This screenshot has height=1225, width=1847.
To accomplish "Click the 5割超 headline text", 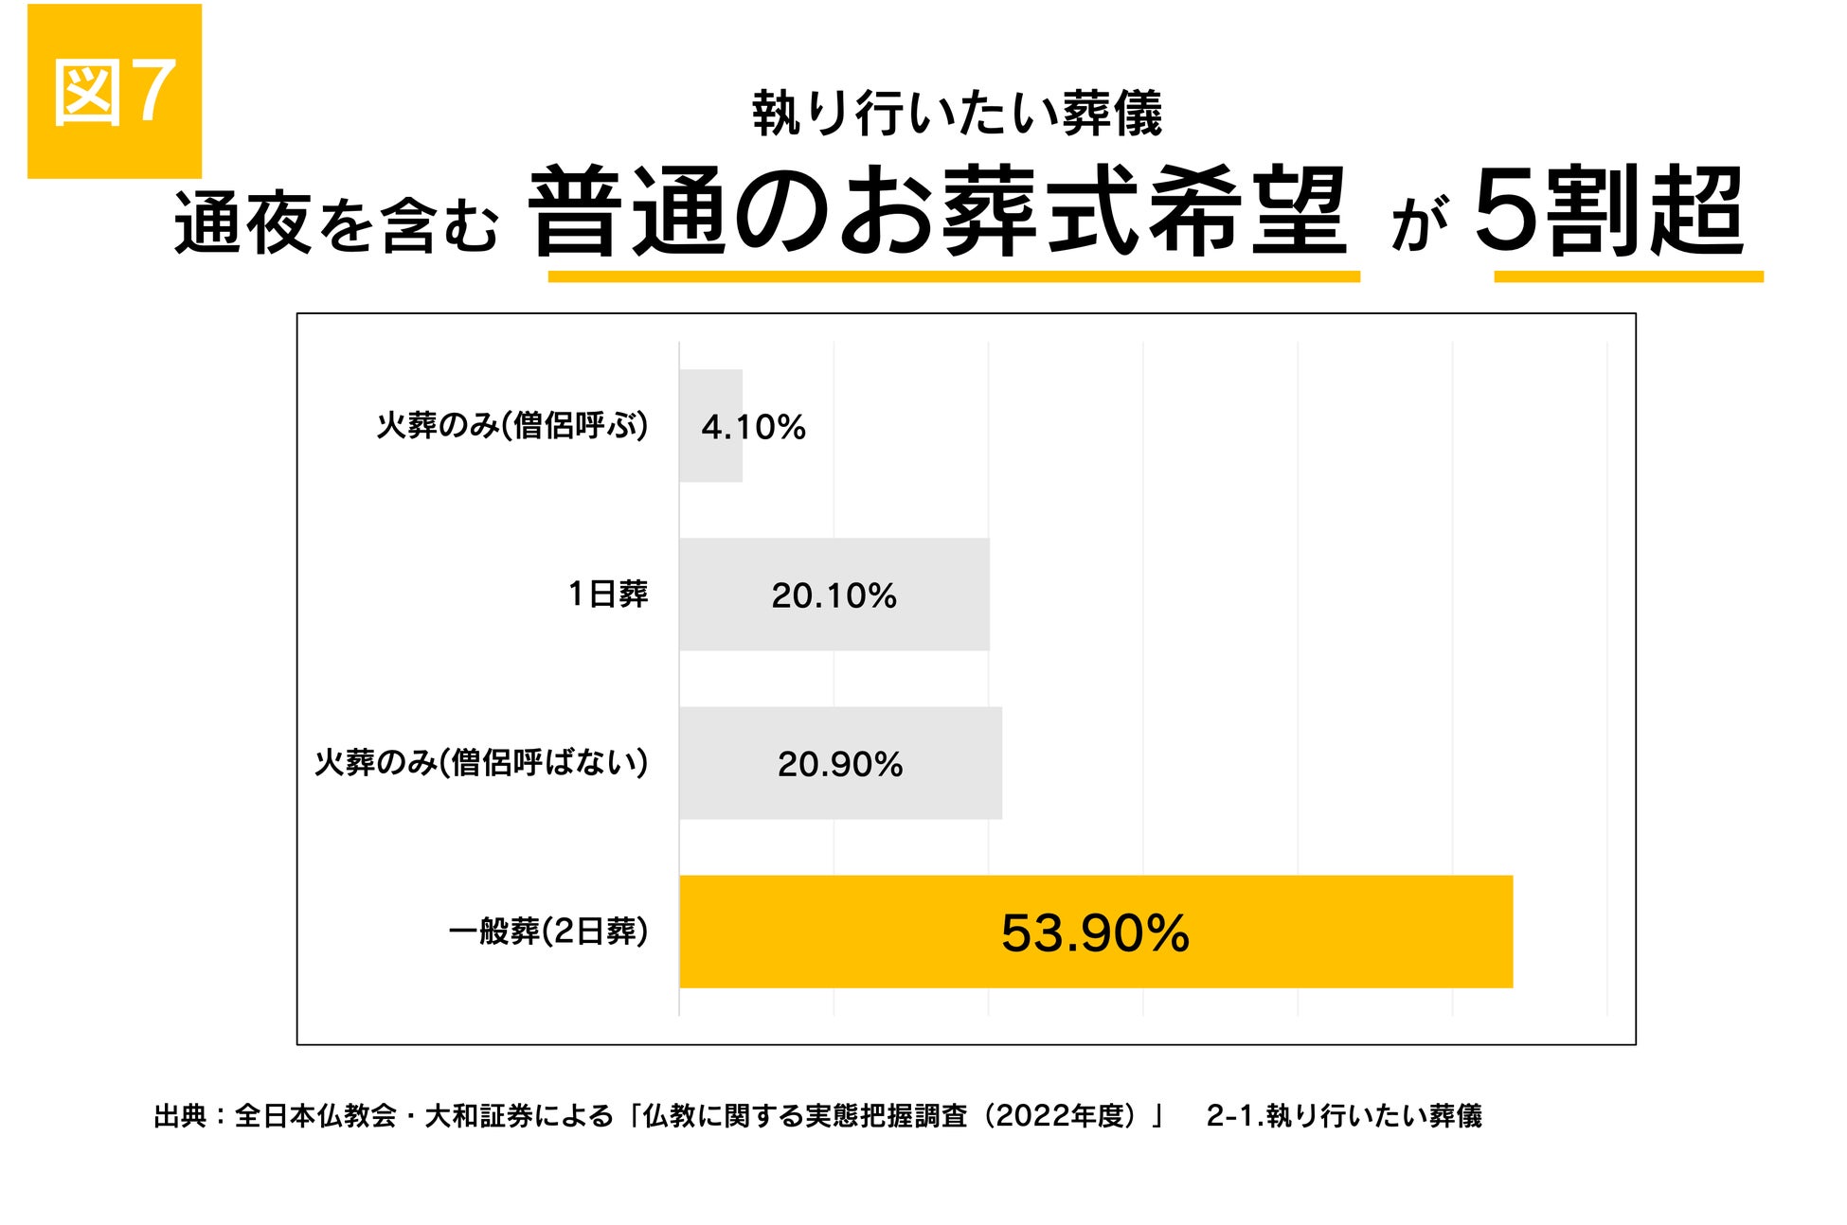I will [x=1608, y=212].
